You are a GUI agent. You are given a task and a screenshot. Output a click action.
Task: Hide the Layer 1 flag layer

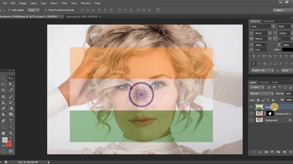click(x=251, y=107)
